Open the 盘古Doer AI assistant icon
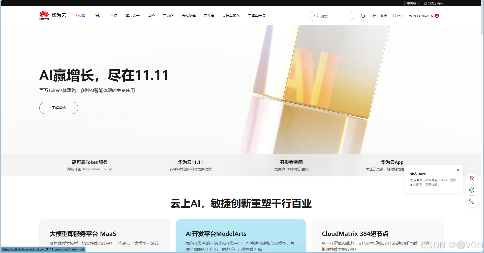The image size is (484, 253). coord(471,179)
